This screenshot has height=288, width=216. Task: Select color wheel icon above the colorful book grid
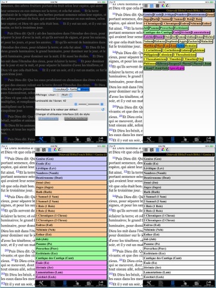tap(163, 6)
